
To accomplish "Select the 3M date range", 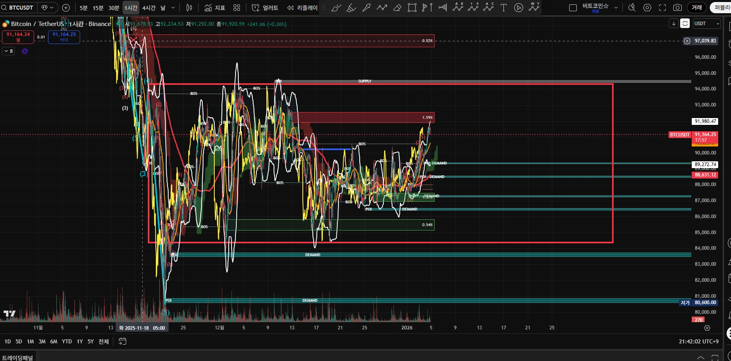I will (42, 341).
